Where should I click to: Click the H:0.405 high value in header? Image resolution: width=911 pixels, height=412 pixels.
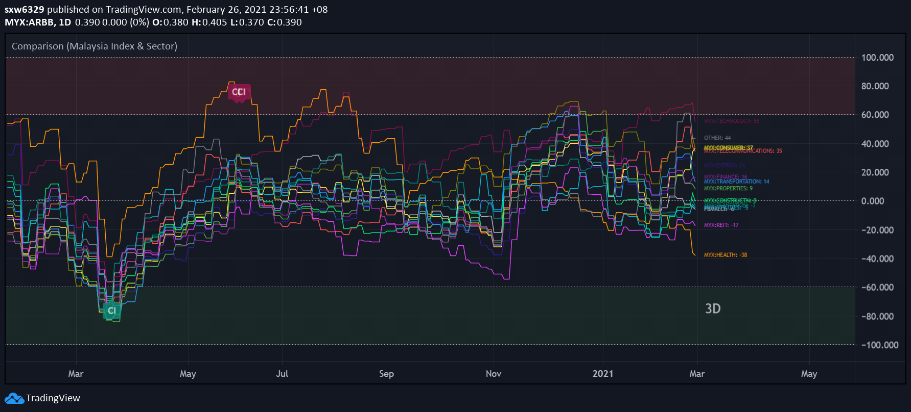[x=209, y=22]
